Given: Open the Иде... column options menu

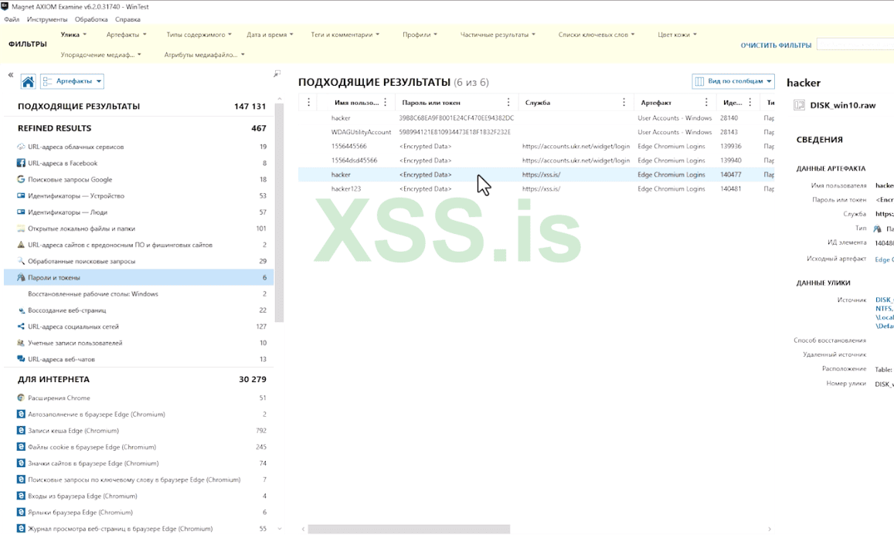Looking at the screenshot, I should coord(750,103).
